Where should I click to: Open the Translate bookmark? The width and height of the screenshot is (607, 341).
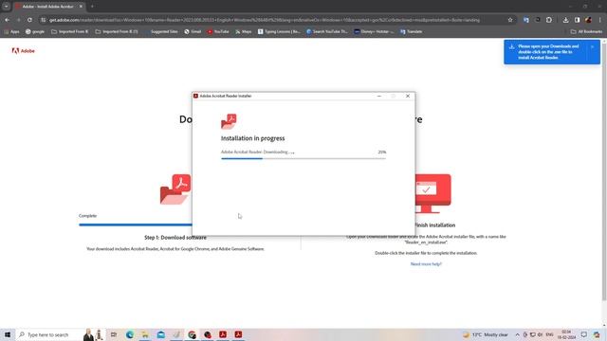[x=411, y=31]
